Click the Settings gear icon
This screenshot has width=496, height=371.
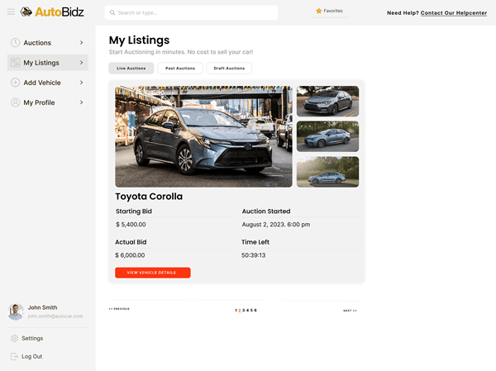[14, 339]
